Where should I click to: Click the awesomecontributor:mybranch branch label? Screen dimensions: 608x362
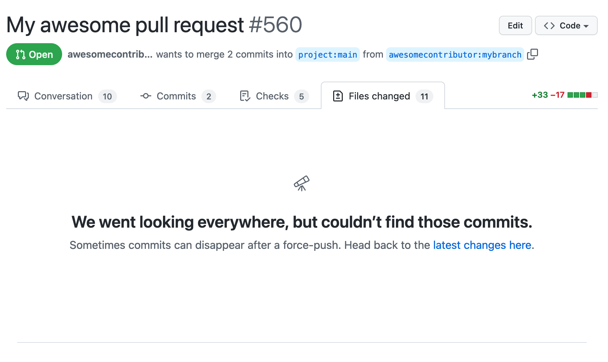pyautogui.click(x=455, y=55)
